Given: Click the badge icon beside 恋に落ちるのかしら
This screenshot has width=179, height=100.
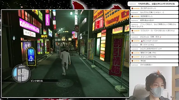Looking at the screenshot, I should pyautogui.click(x=132, y=8).
